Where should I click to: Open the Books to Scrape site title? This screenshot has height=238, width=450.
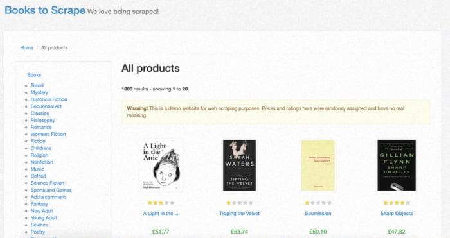45,10
